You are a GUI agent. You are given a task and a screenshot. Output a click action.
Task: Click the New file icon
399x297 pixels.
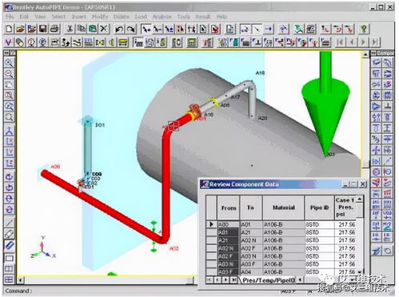coord(9,29)
